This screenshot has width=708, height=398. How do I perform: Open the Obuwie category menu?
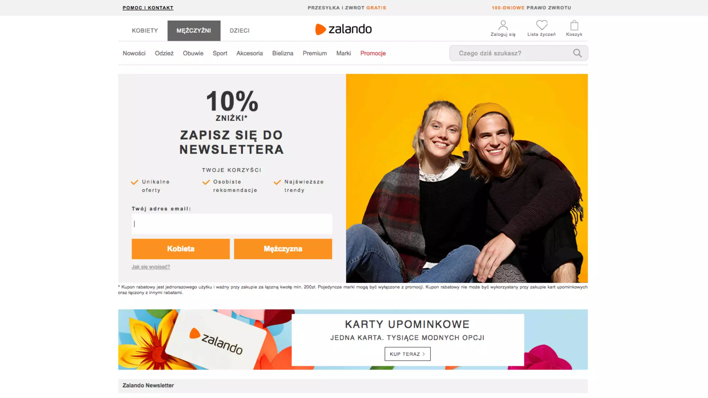193,53
